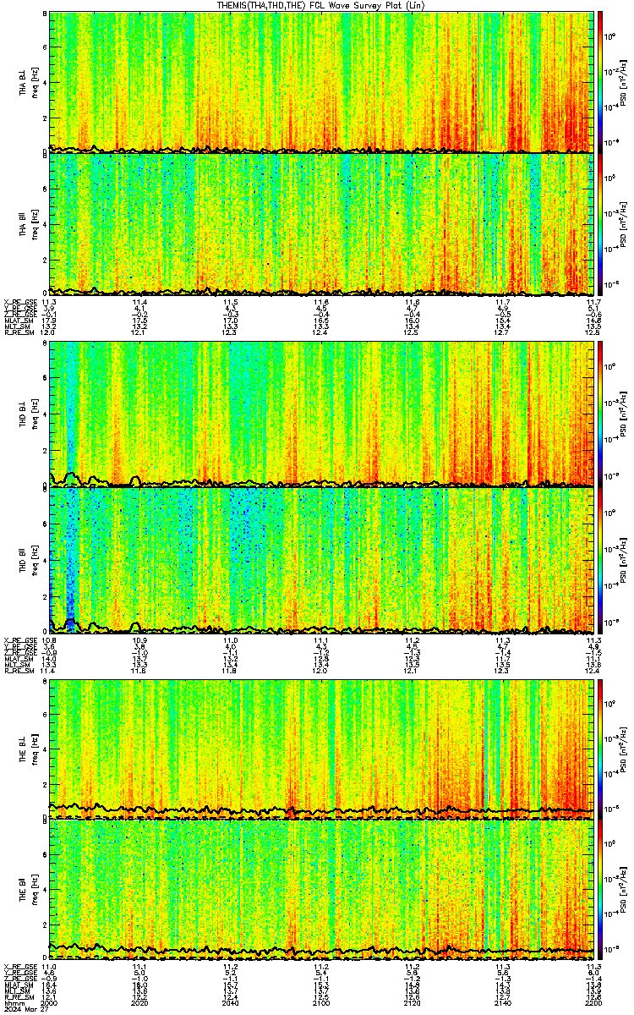Click the PSD [nT²/Hz] label beside THD B⊥
The width and height of the screenshot is (634, 1015).
623,414
